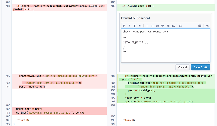Click 'if (mount_port < 0) {' in comment

(135, 42)
